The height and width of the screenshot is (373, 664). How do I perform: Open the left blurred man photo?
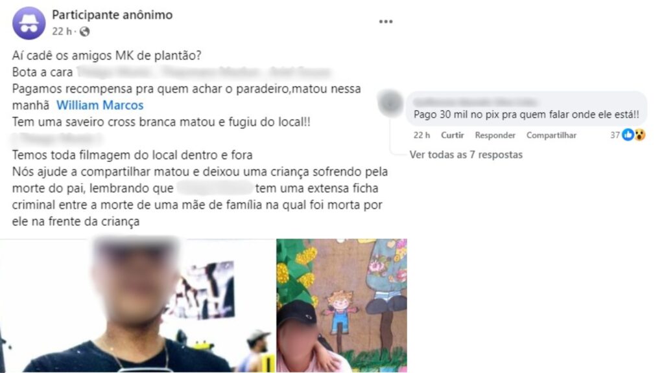[137, 306]
